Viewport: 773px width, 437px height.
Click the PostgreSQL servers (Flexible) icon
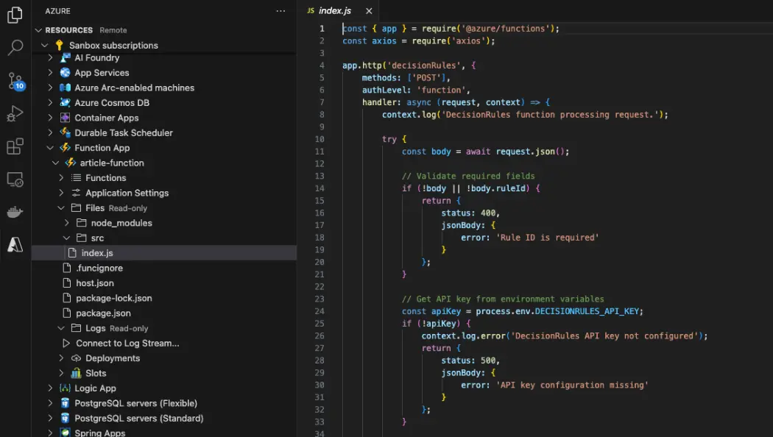coord(65,403)
